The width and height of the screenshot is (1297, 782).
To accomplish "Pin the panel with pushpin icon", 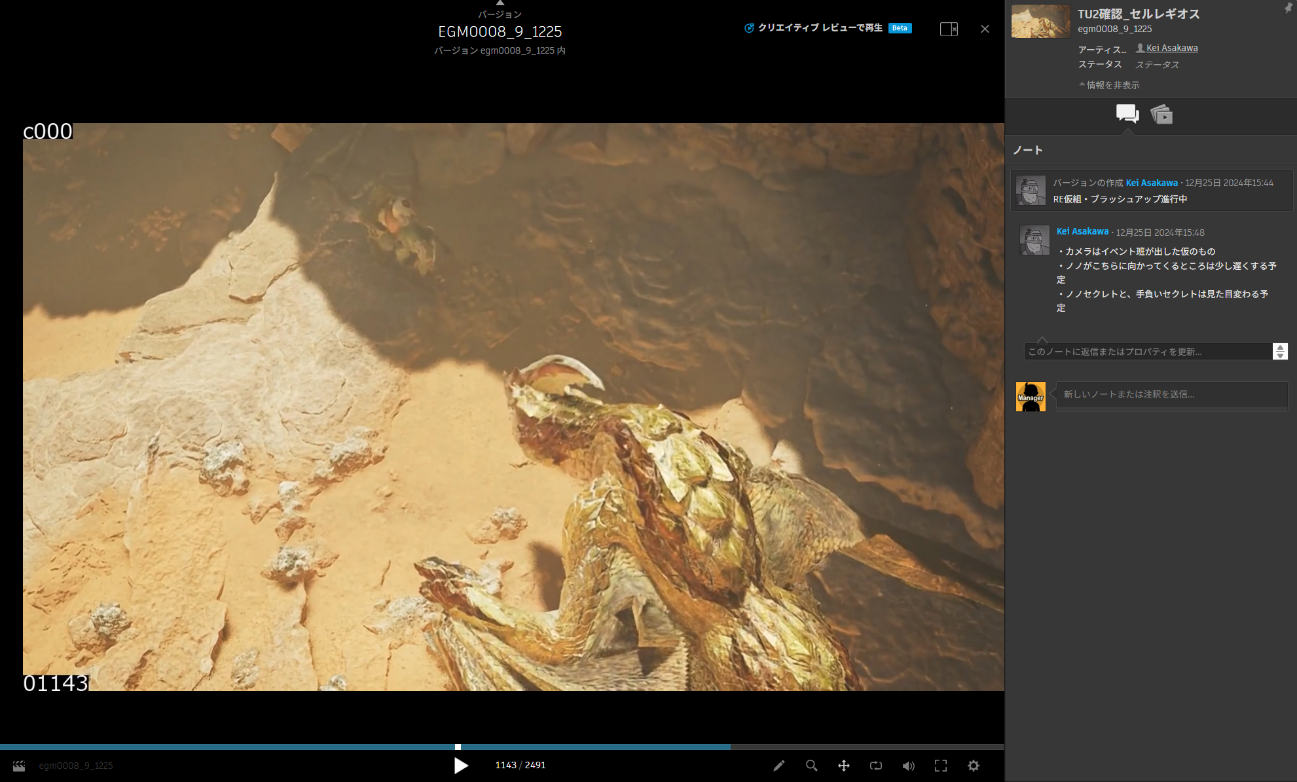I will [x=1288, y=9].
